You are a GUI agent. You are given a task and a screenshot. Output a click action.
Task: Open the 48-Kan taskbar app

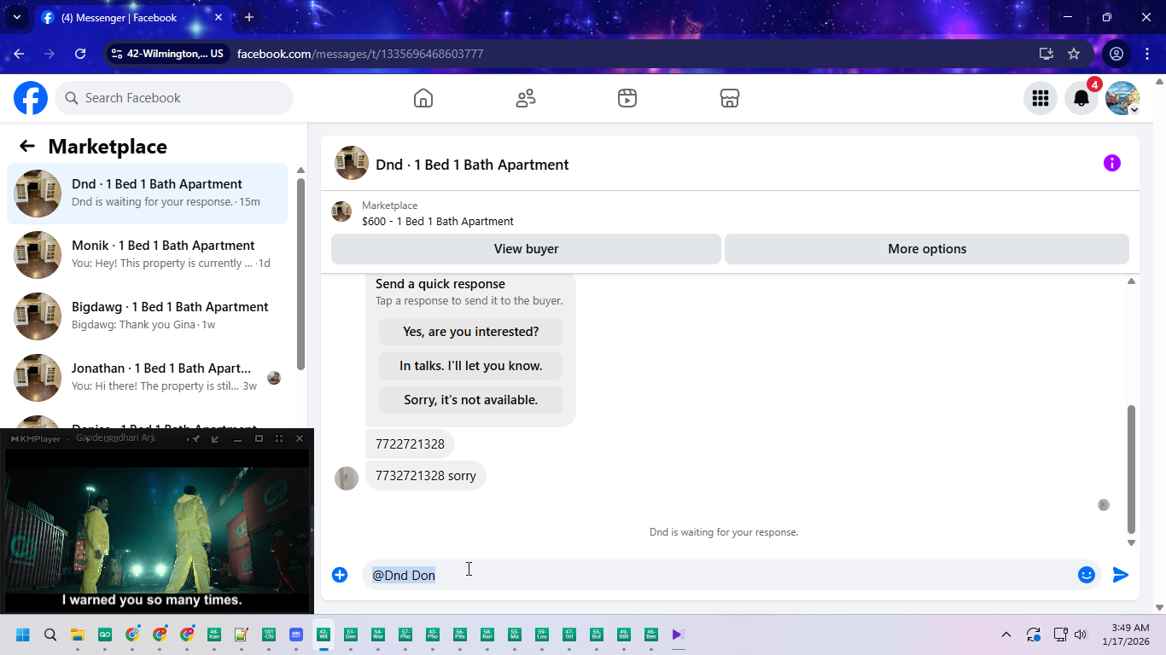click(214, 635)
